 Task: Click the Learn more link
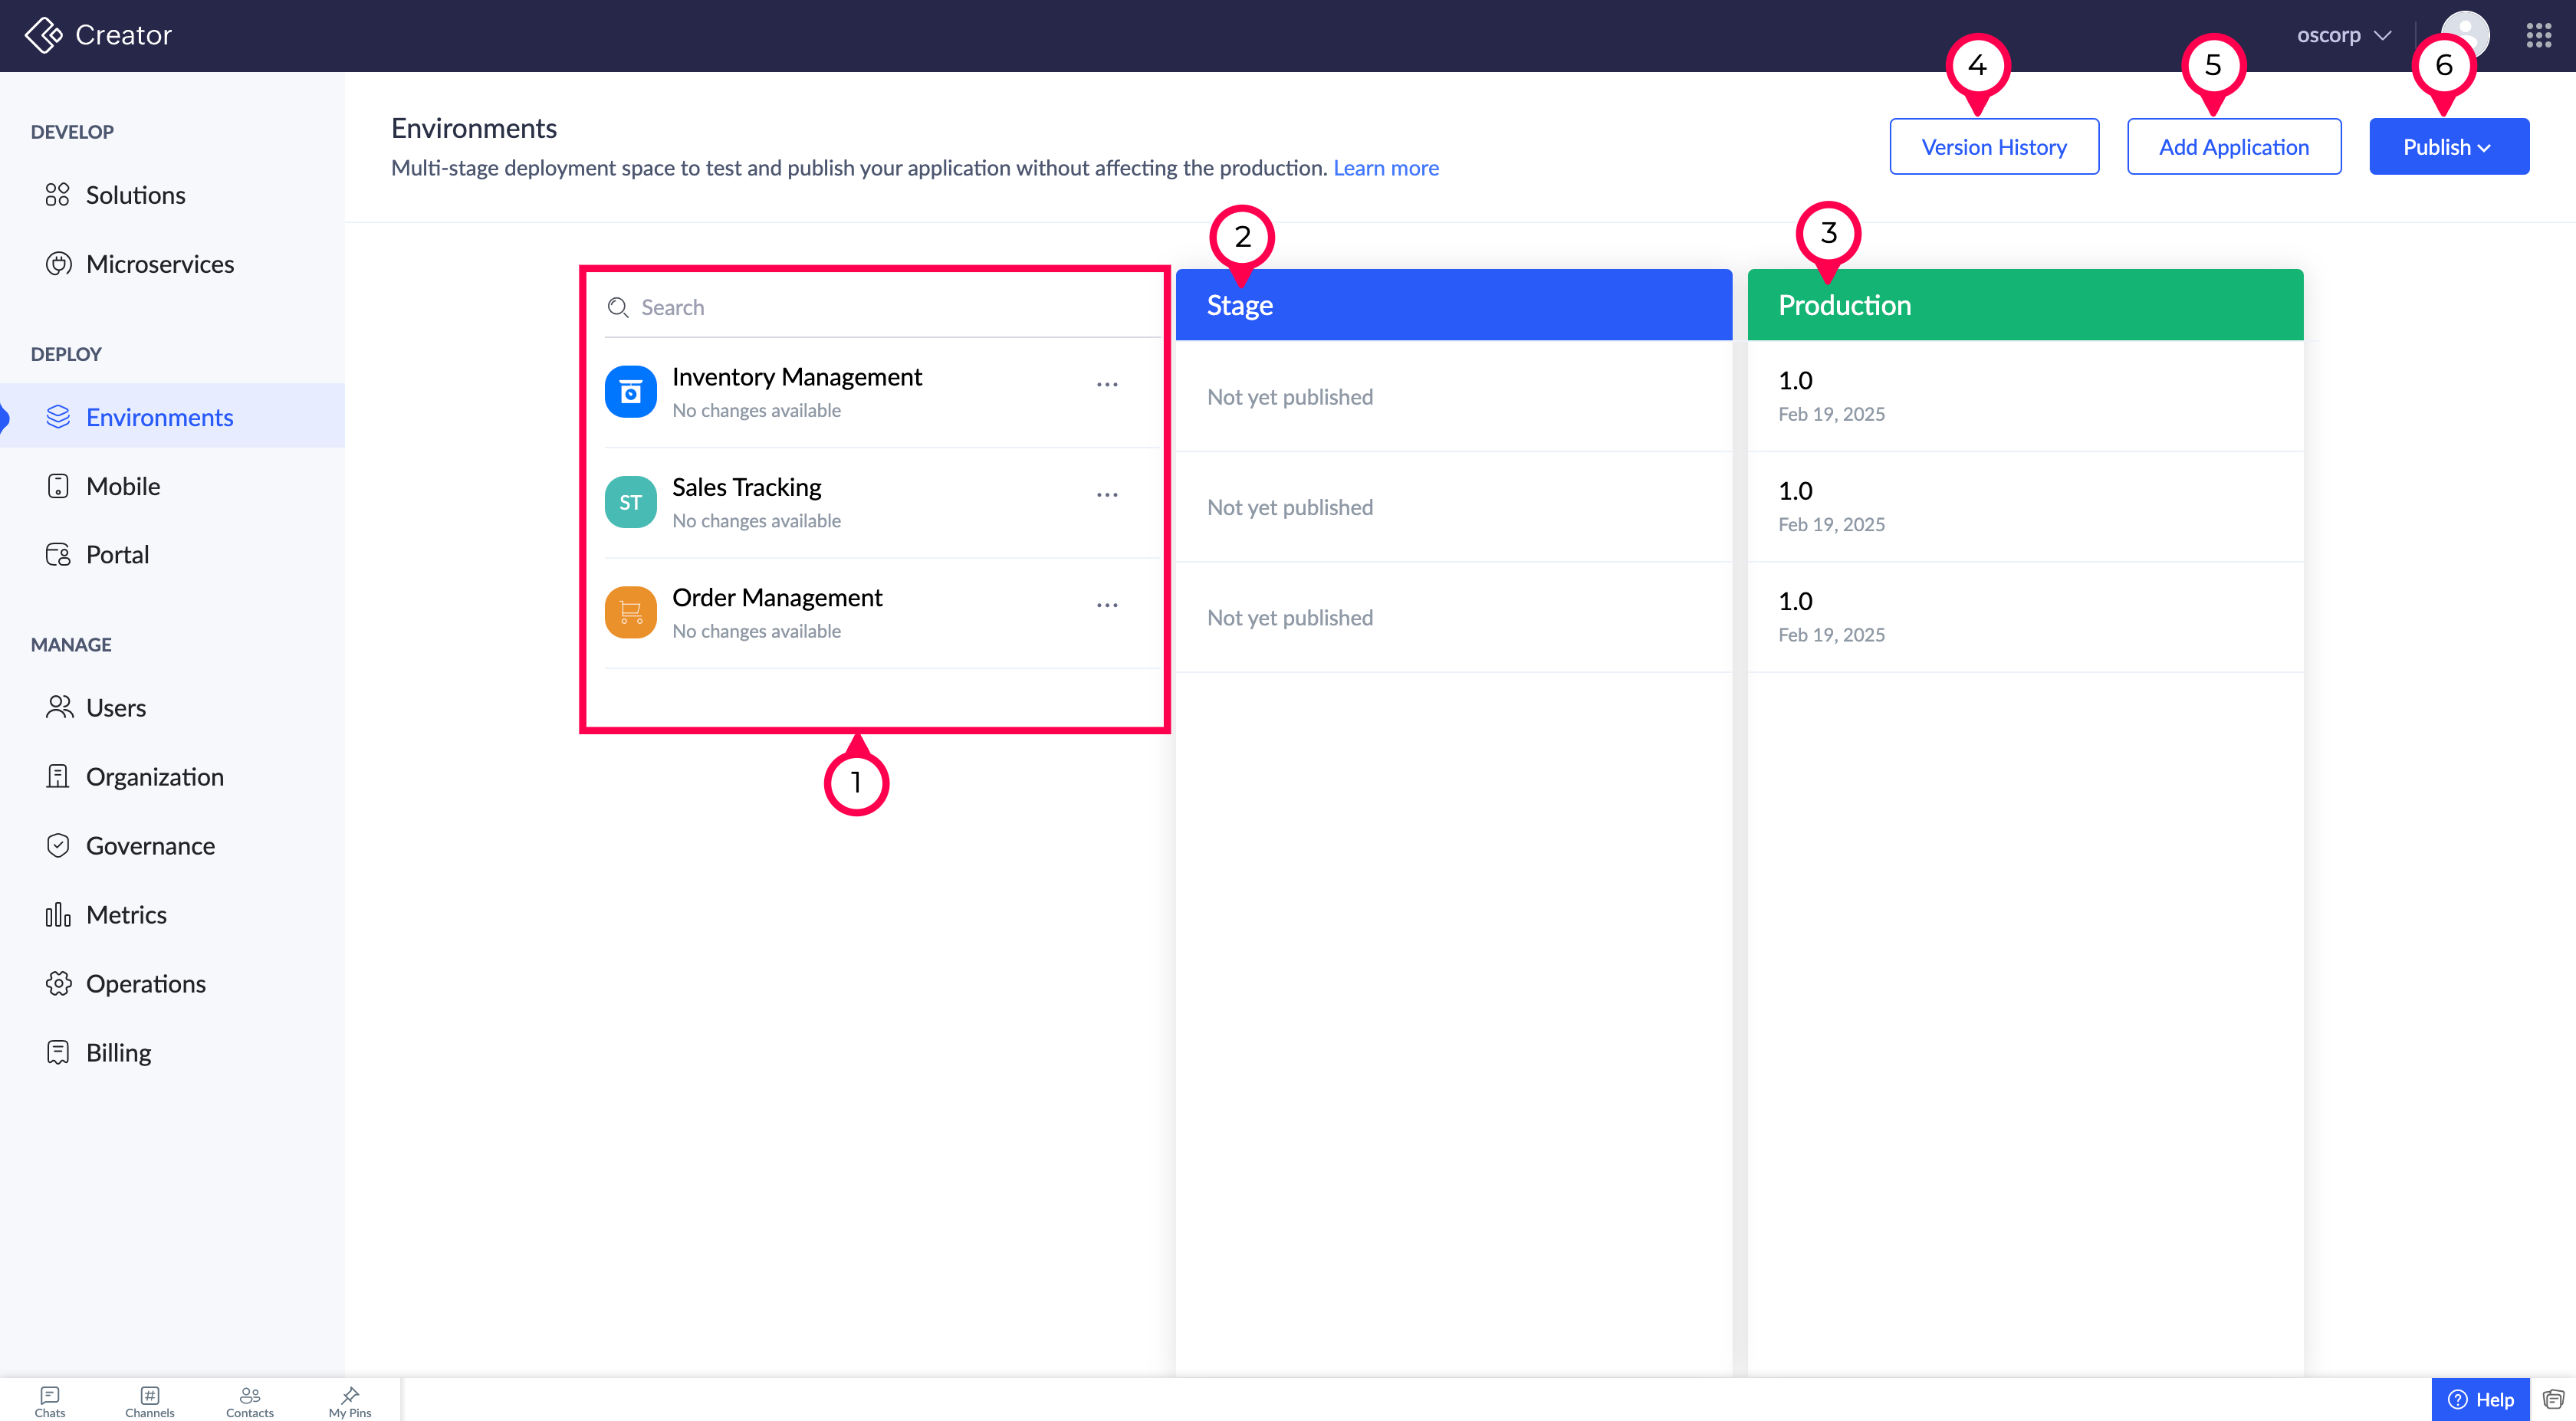(1385, 168)
